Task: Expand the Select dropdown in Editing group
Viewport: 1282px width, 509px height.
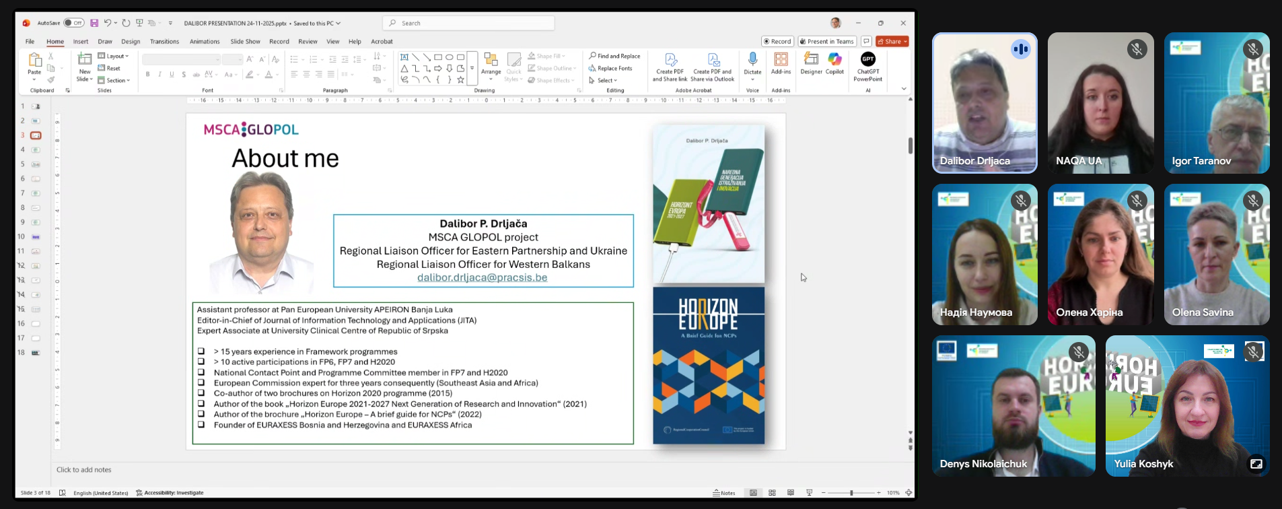Action: [603, 80]
